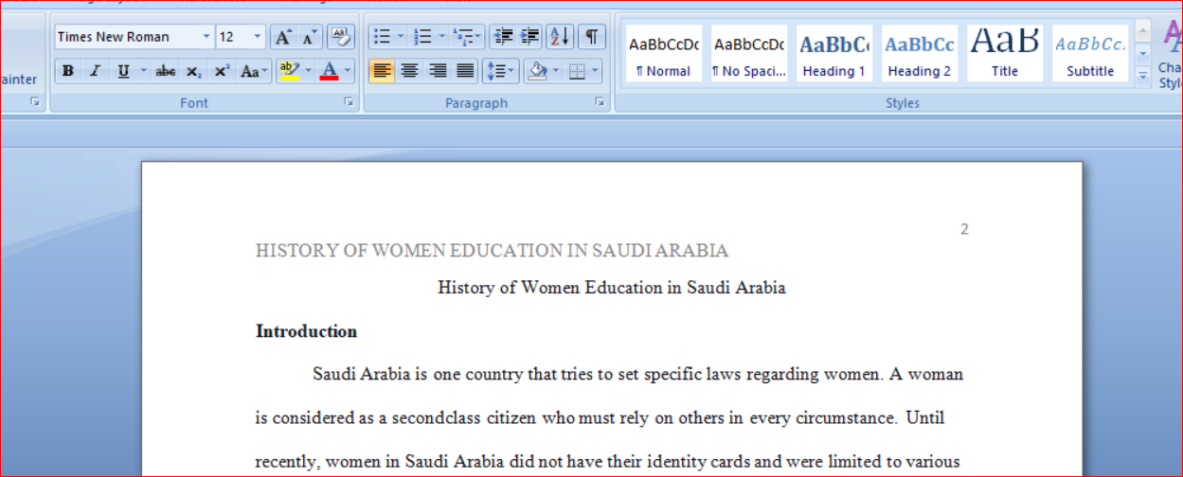Select Center alignment
The width and height of the screenshot is (1183, 477).
click(409, 71)
